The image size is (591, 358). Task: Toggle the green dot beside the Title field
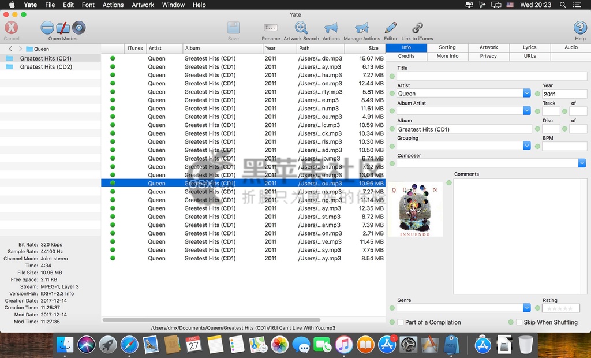[392, 76]
